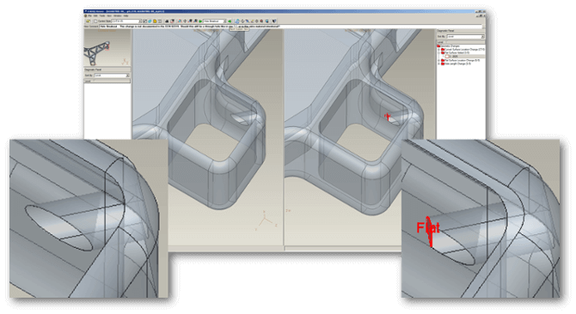This screenshot has height=314, width=576.
Task: Expand Flat Surface Location Change node
Action: 438,60
